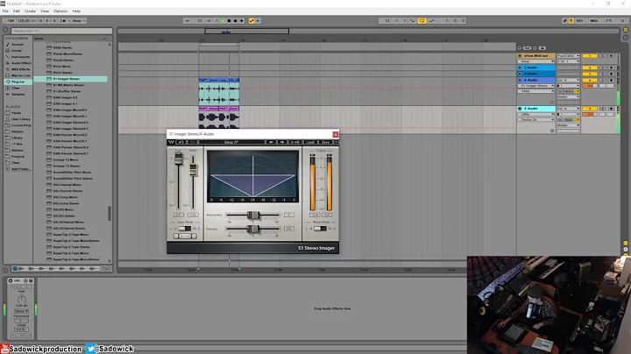Toggle 4 Audio track activator button
The image size is (631, 354).
click(x=590, y=80)
